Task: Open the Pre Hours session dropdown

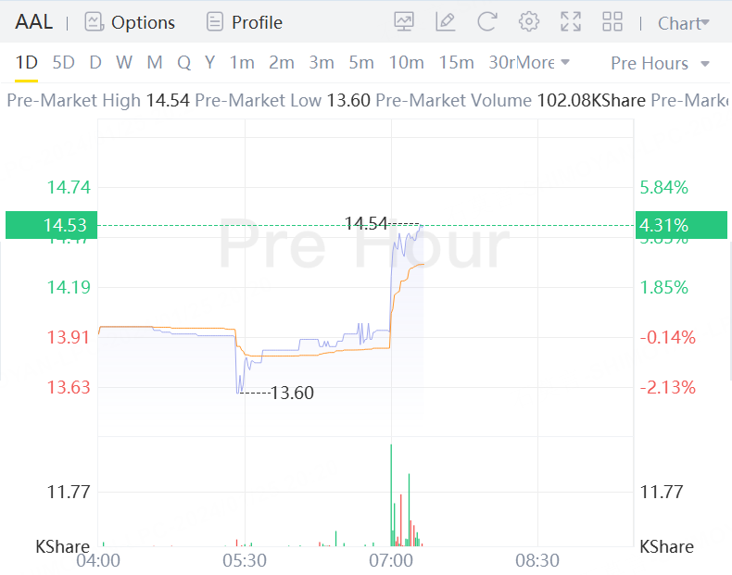Action: (x=661, y=63)
